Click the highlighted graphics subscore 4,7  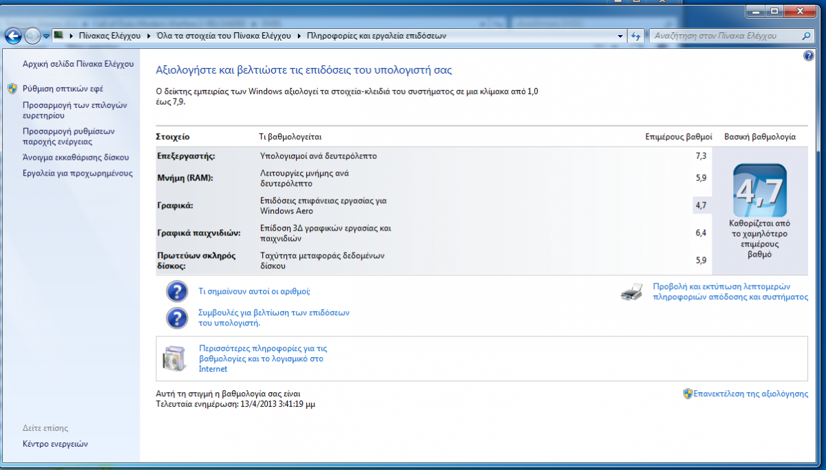pyautogui.click(x=701, y=206)
